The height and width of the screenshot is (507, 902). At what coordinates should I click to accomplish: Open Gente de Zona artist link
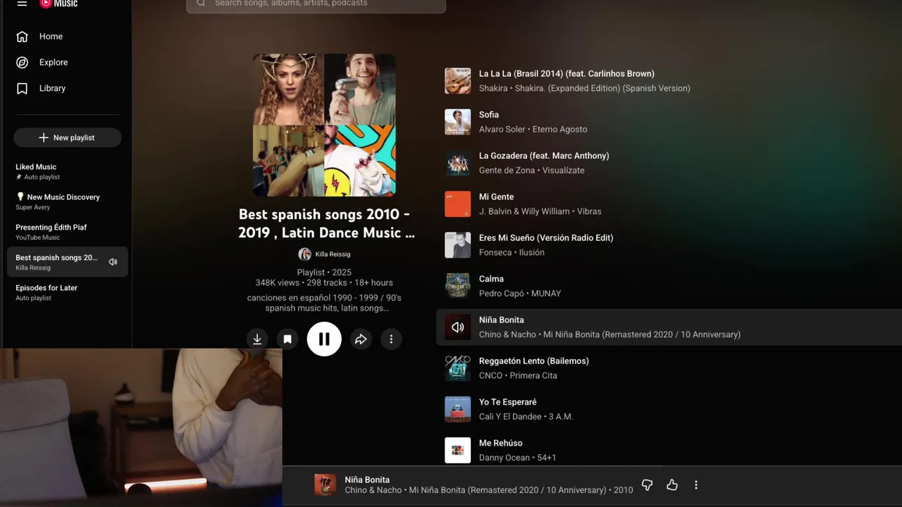point(506,170)
